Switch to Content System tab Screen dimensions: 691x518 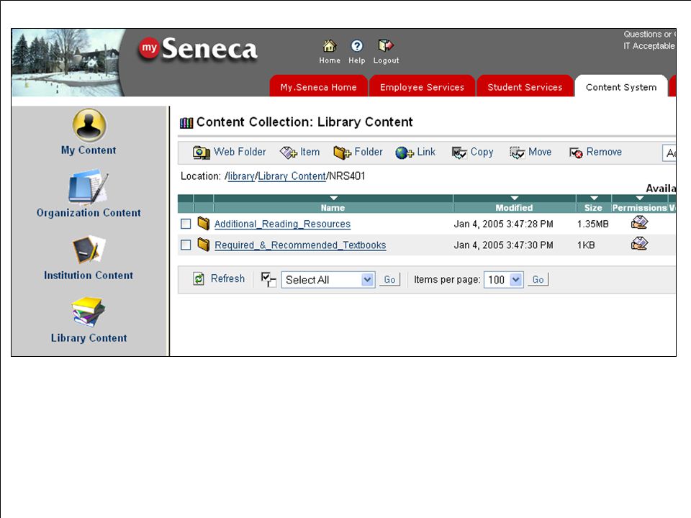tap(621, 86)
